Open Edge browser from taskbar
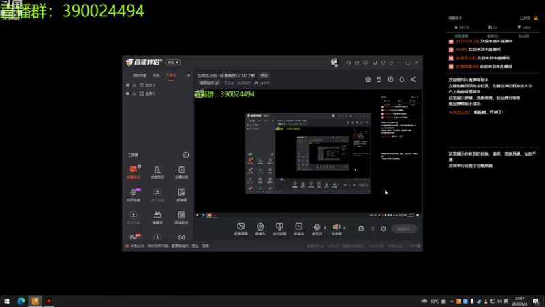 point(21,301)
